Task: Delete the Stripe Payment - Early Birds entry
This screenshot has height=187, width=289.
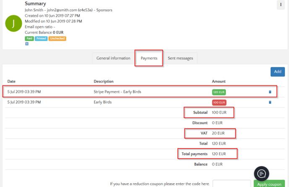Action: click(270, 92)
